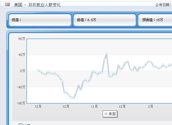Click the 美国 legend color square

point(106,114)
